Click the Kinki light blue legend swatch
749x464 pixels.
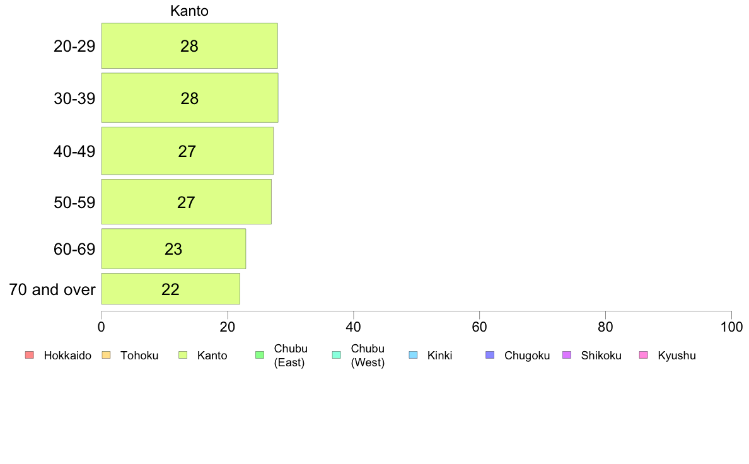[x=413, y=355]
